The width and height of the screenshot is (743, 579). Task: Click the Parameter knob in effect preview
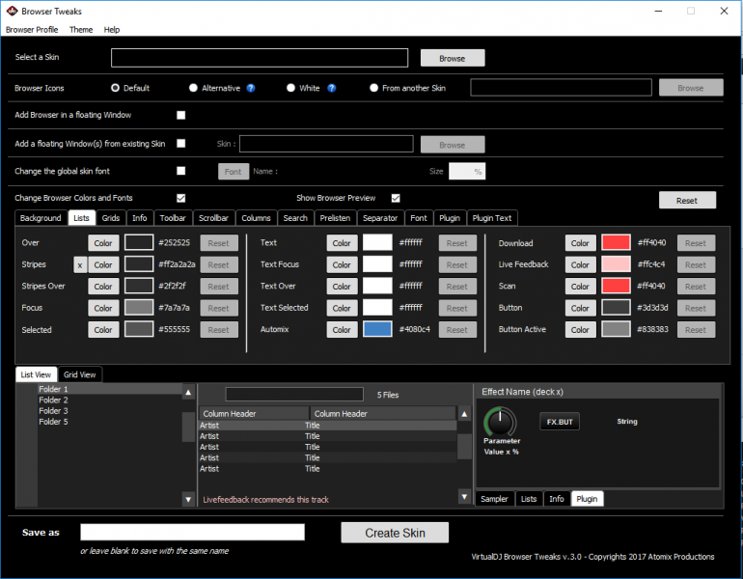click(x=500, y=421)
